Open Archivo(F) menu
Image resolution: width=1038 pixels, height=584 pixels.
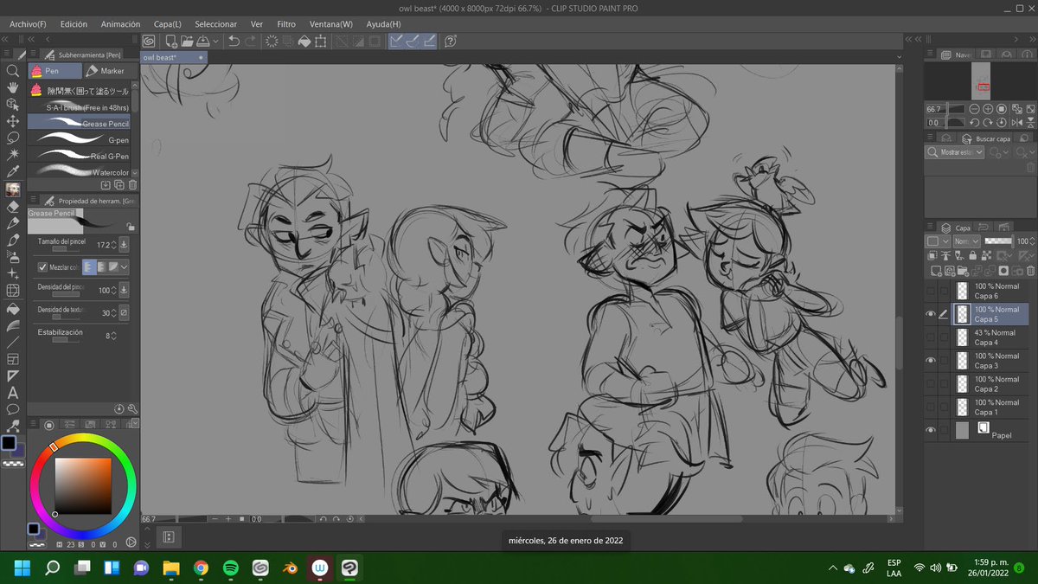29,24
